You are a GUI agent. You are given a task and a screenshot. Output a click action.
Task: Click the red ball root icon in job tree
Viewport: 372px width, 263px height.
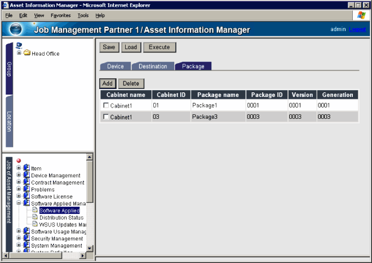click(19, 161)
